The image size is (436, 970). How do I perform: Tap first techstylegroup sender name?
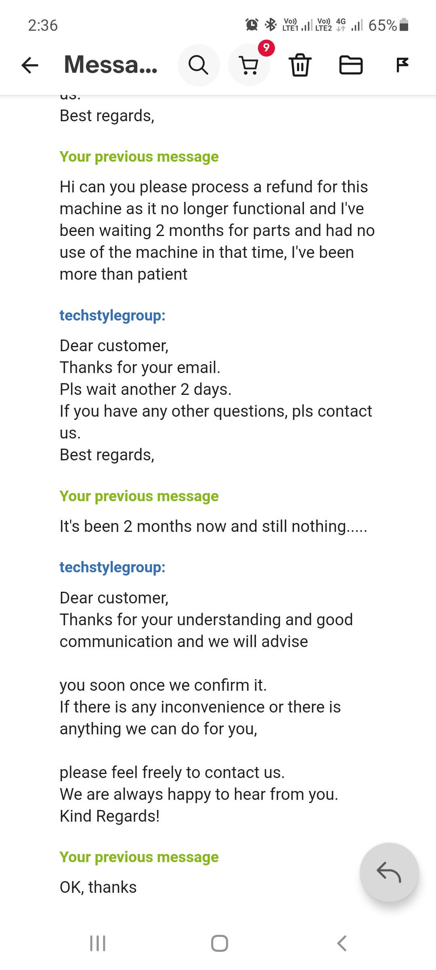pyautogui.click(x=112, y=315)
